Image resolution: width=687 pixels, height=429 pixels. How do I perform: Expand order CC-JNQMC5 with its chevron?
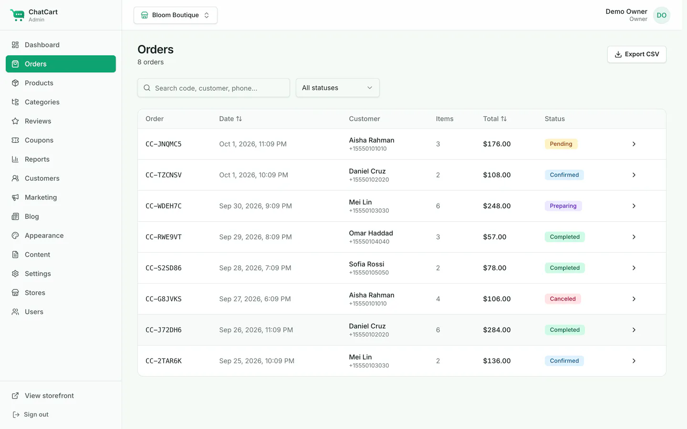634,144
